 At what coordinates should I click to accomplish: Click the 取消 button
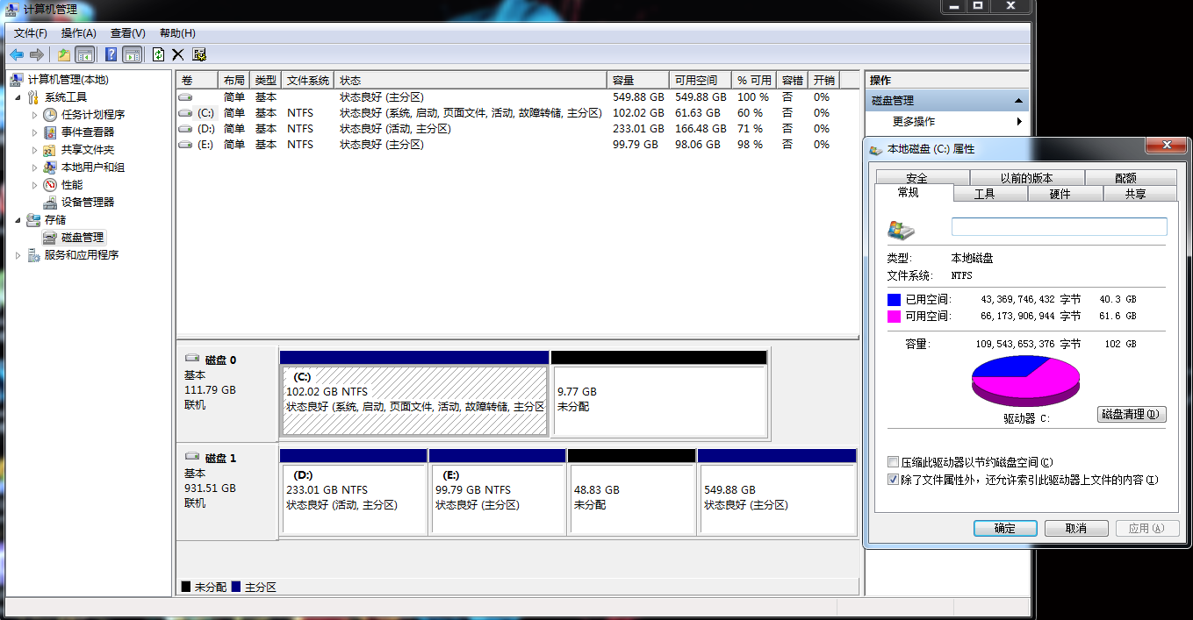[x=1075, y=528]
